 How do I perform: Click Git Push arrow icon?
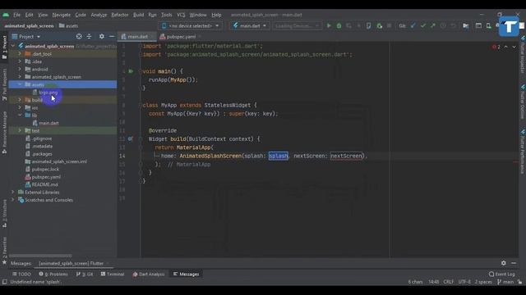point(433,25)
